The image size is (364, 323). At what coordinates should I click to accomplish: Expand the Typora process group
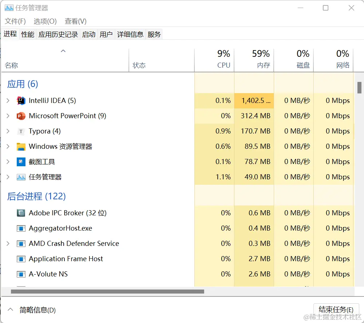8,131
